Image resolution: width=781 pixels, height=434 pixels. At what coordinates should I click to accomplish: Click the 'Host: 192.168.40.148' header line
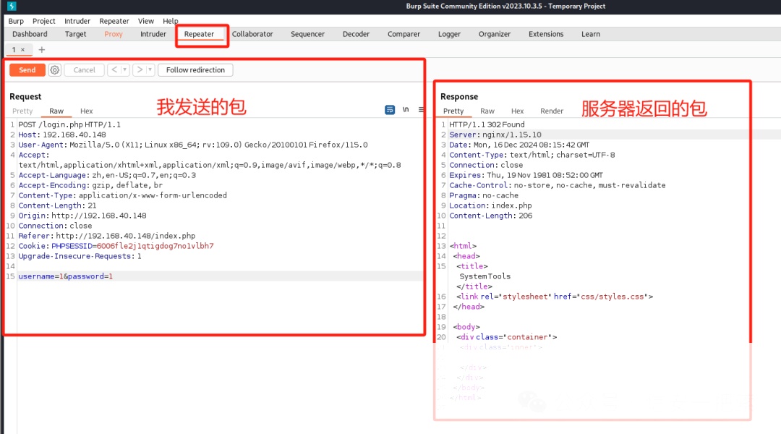[62, 135]
